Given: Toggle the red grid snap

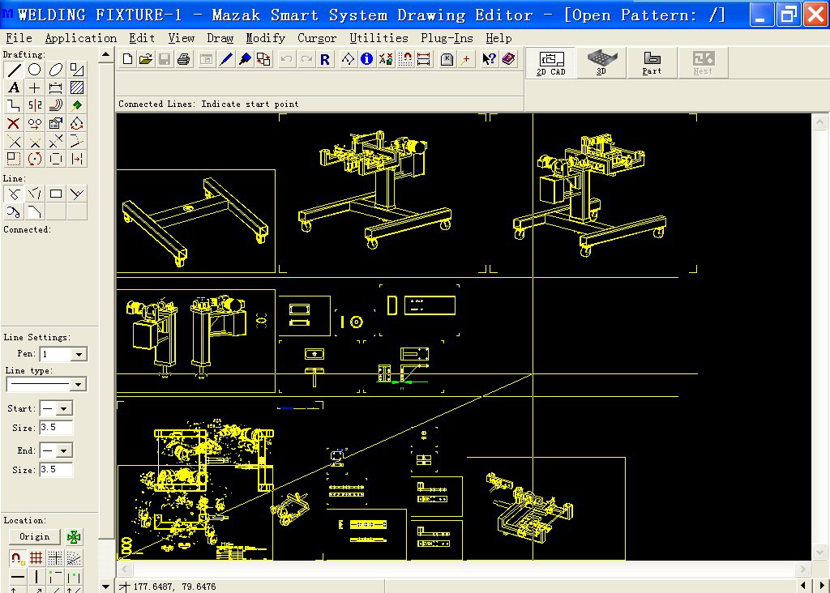Looking at the screenshot, I should click(x=36, y=558).
